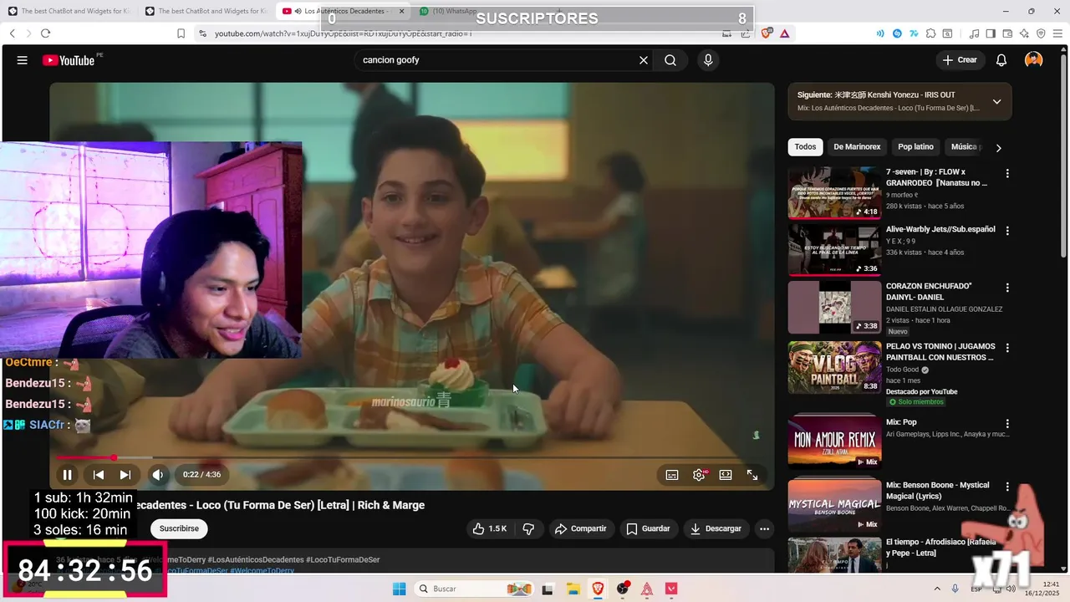Dislike the video

(x=528, y=528)
